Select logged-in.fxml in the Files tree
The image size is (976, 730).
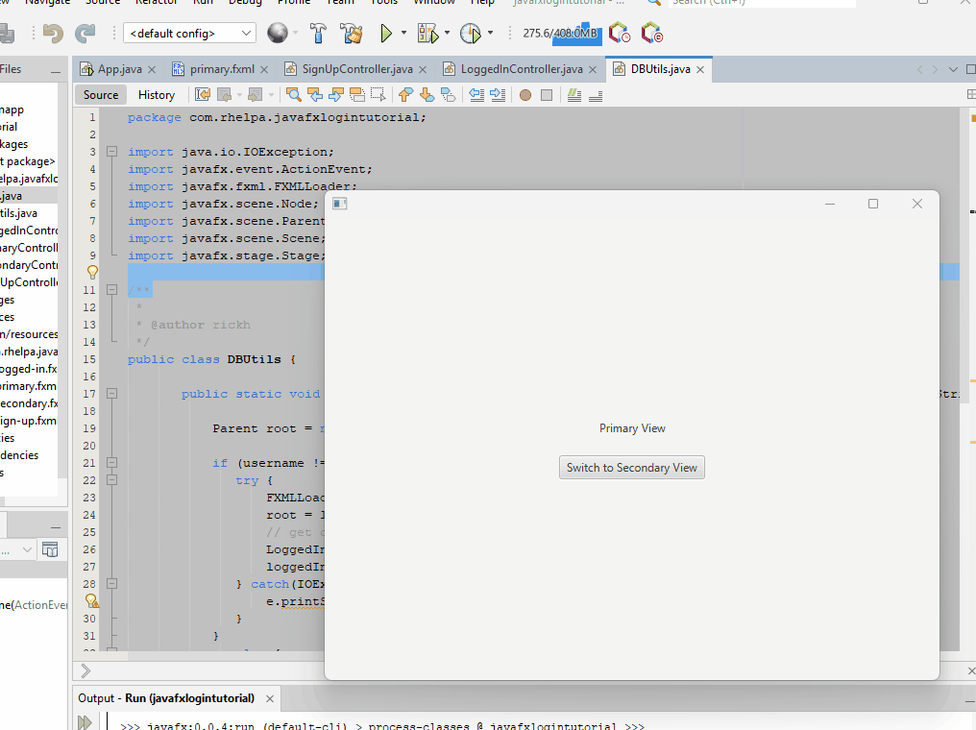tap(28, 369)
